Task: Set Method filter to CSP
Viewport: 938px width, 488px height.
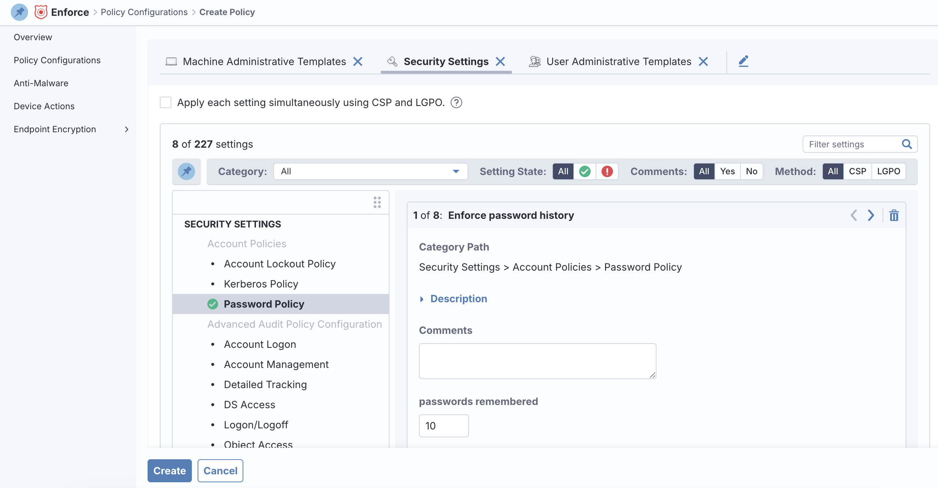Action: click(x=857, y=171)
